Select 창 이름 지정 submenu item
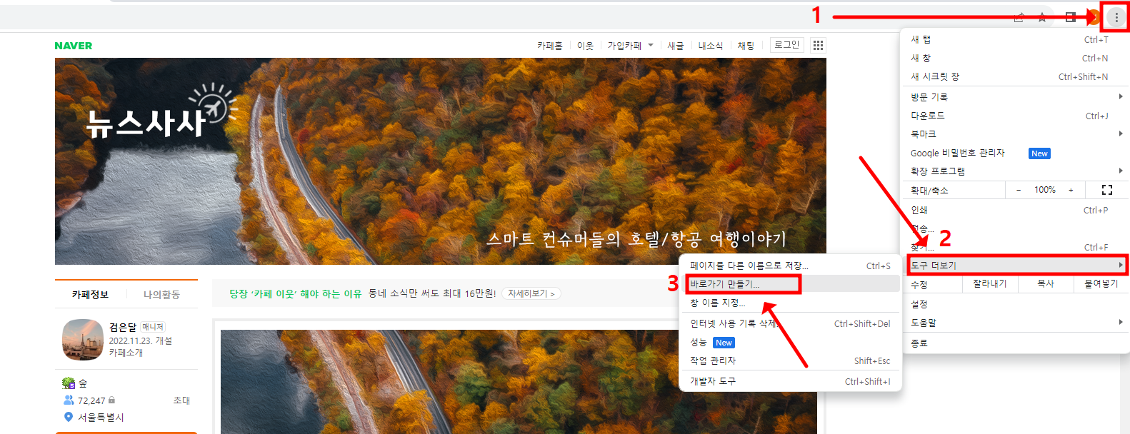1130x434 pixels. (x=790, y=303)
